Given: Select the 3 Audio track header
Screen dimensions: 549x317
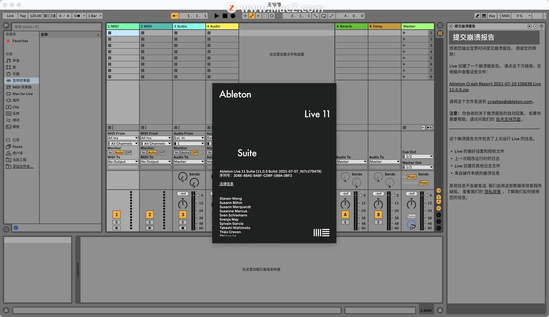Looking at the screenshot, I should point(189,26).
